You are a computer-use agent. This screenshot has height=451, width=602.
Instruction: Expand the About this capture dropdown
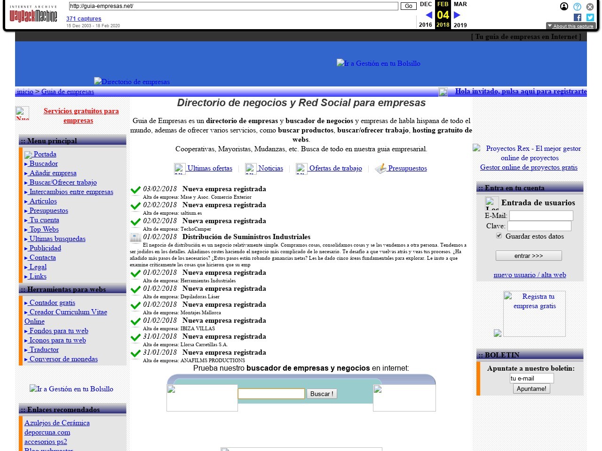tap(570, 26)
